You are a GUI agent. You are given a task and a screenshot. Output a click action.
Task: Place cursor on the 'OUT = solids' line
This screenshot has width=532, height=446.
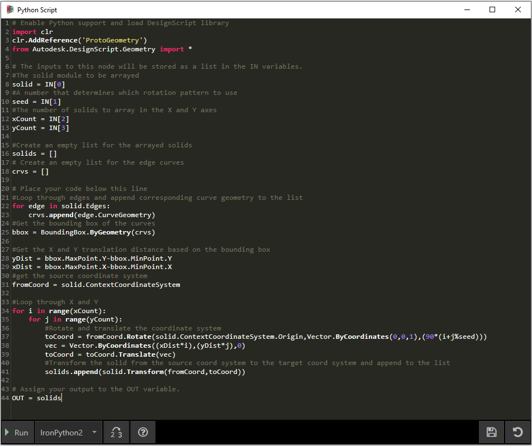point(36,398)
